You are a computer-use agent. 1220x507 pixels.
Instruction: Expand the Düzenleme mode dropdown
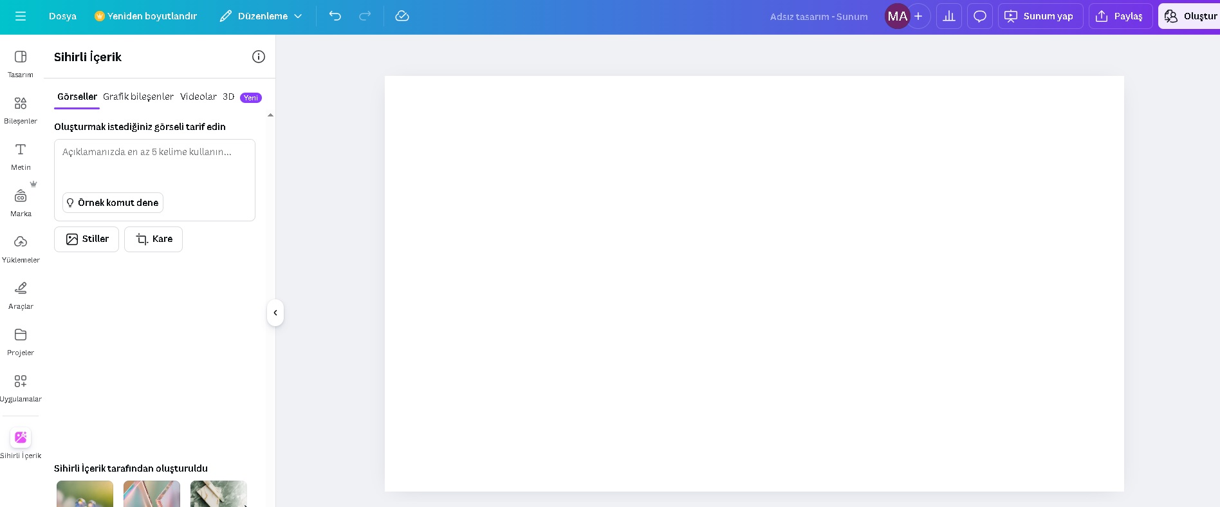261,16
